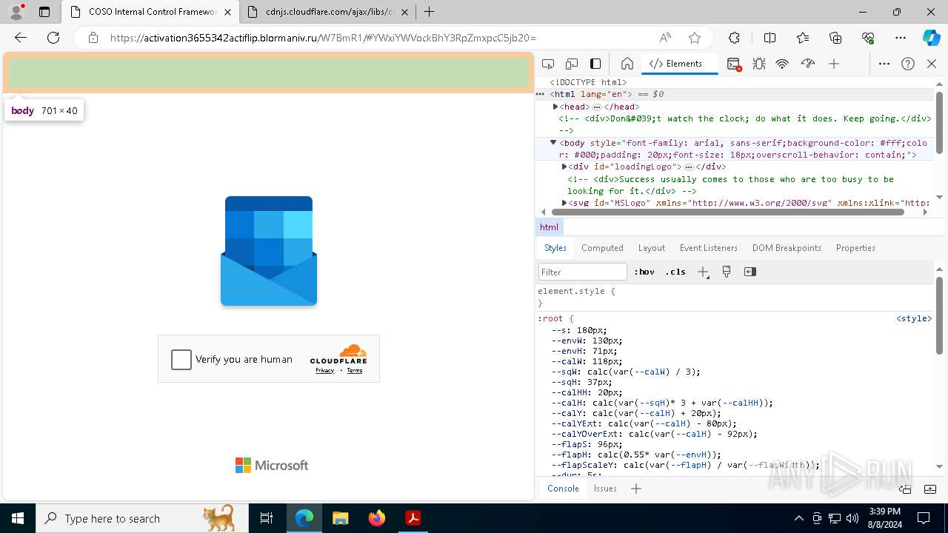Click the browser address bar URL
This screenshot has width=948, height=533.
(323, 38)
